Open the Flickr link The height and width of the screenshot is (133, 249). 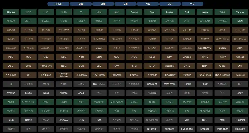(205, 84)
